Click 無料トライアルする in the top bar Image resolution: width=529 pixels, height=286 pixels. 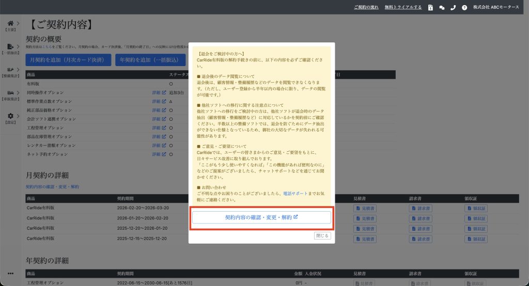[x=403, y=7]
